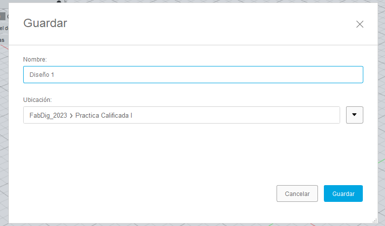The height and width of the screenshot is (226, 385).
Task: Dismiss the dialog using the Cancelar button
Action: [297, 194]
